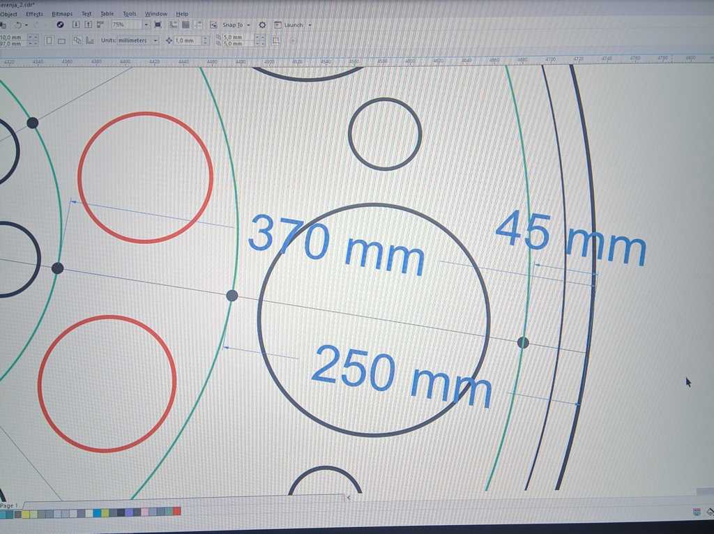714x534 pixels.
Task: Toggle the show guidelines button
Action: (x=197, y=25)
